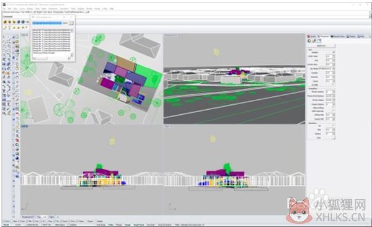The width and height of the screenshot is (372, 227).
Task: Click the first dark blue sphere V-Ray icon
Action: tap(19, 22)
